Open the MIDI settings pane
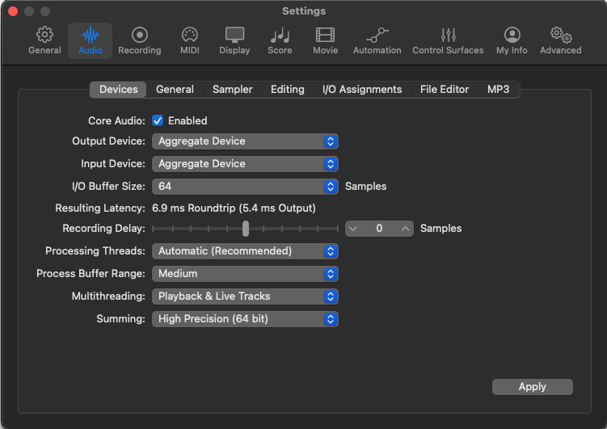The image size is (607, 429). (189, 36)
